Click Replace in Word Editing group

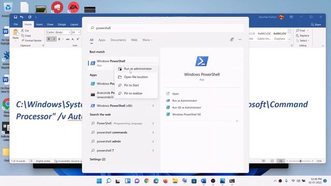(303, 36)
